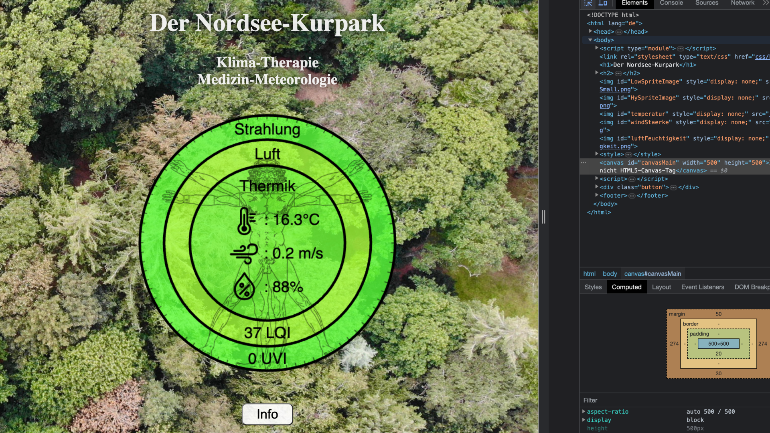Image resolution: width=770 pixels, height=433 pixels.
Task: Click the wind icon on the canvas
Action: (x=244, y=253)
